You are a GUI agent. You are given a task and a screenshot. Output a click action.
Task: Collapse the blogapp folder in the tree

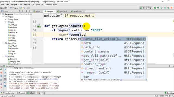tap(3, 17)
